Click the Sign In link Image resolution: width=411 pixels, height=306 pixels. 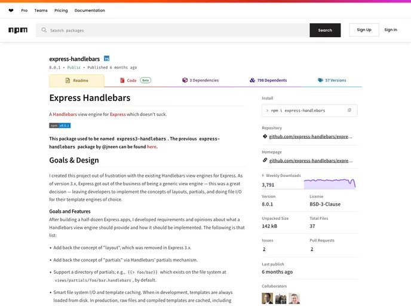(x=391, y=30)
